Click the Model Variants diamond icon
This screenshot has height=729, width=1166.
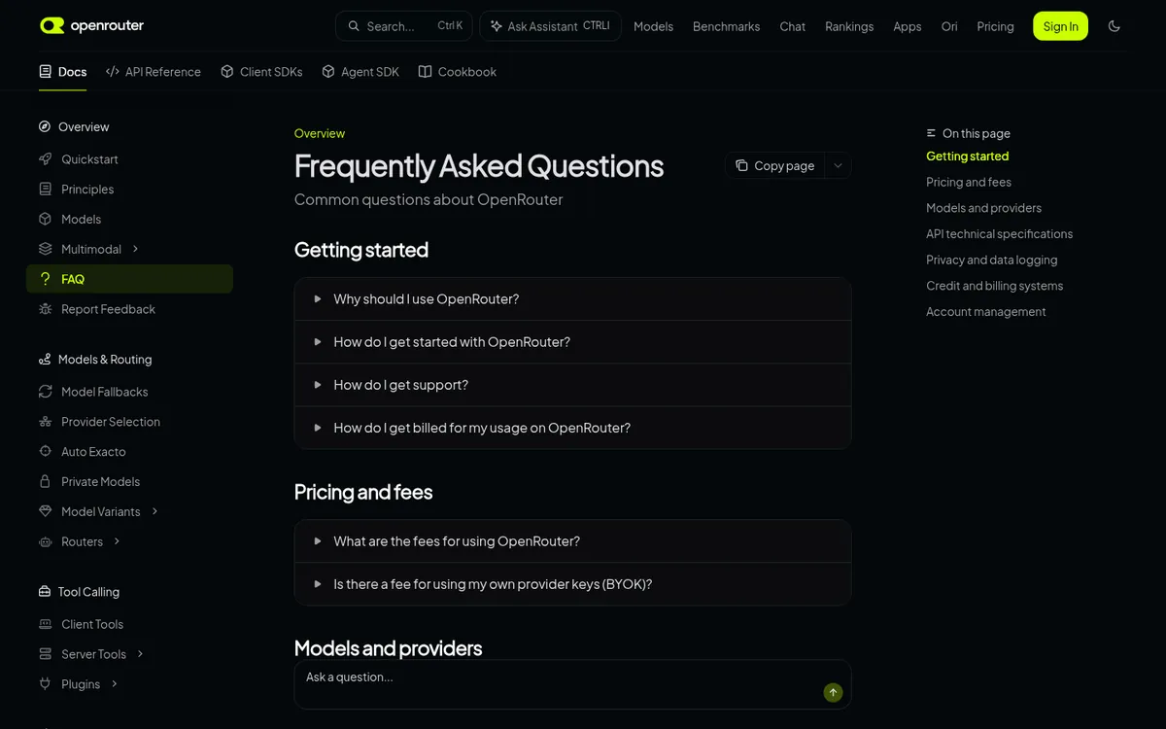[45, 511]
